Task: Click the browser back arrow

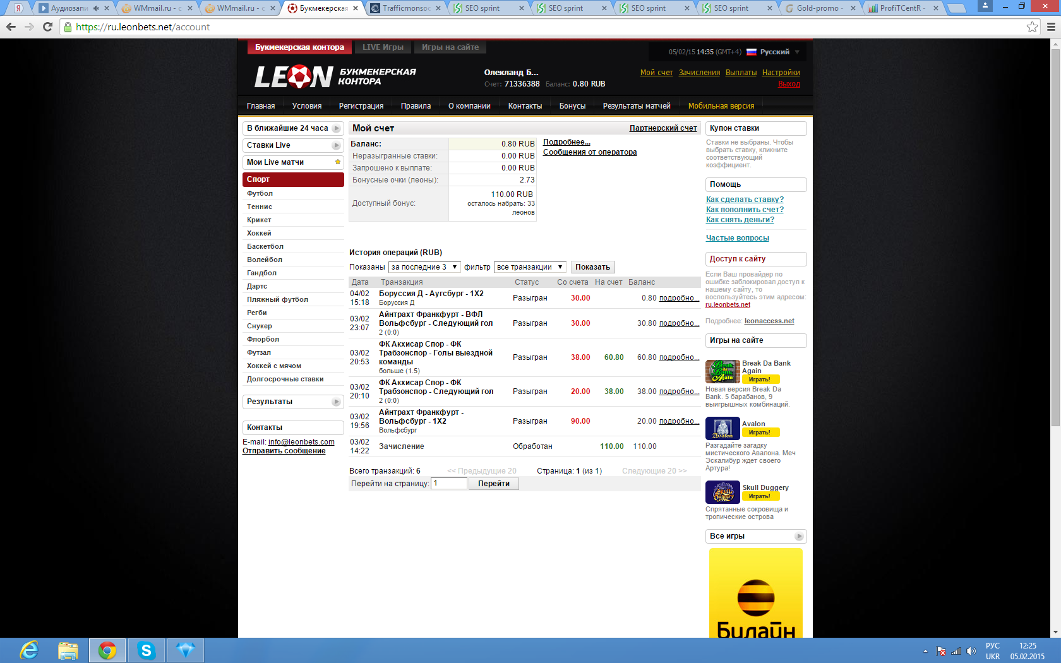Action: pyautogui.click(x=11, y=27)
